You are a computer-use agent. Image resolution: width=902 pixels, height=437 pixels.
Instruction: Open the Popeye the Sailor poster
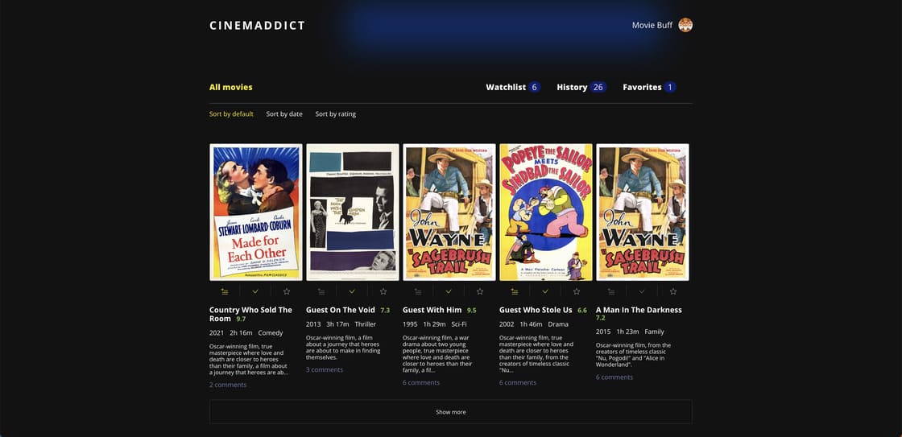point(546,212)
